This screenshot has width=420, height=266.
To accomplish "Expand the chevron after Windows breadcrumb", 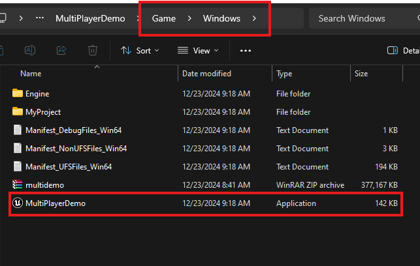I will coord(253,19).
